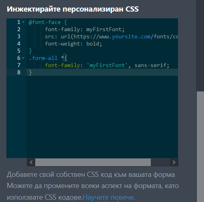Click the left arrow of the horizontal scrollbar
The image size is (204, 202).
31,162
